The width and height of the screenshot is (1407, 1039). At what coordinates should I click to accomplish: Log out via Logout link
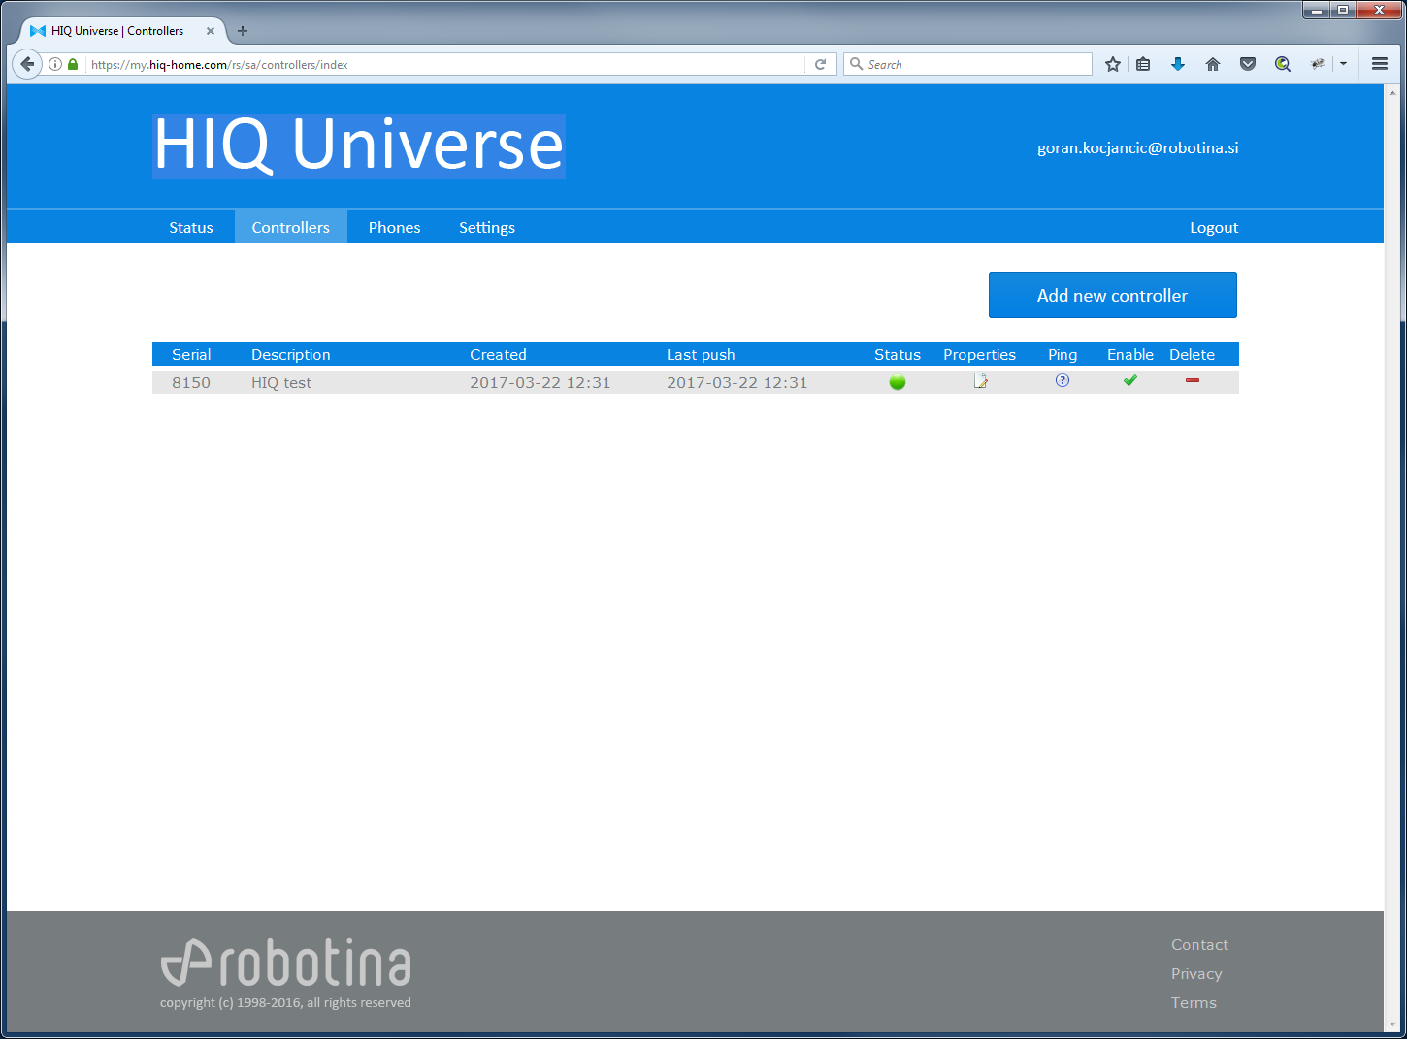click(1214, 228)
